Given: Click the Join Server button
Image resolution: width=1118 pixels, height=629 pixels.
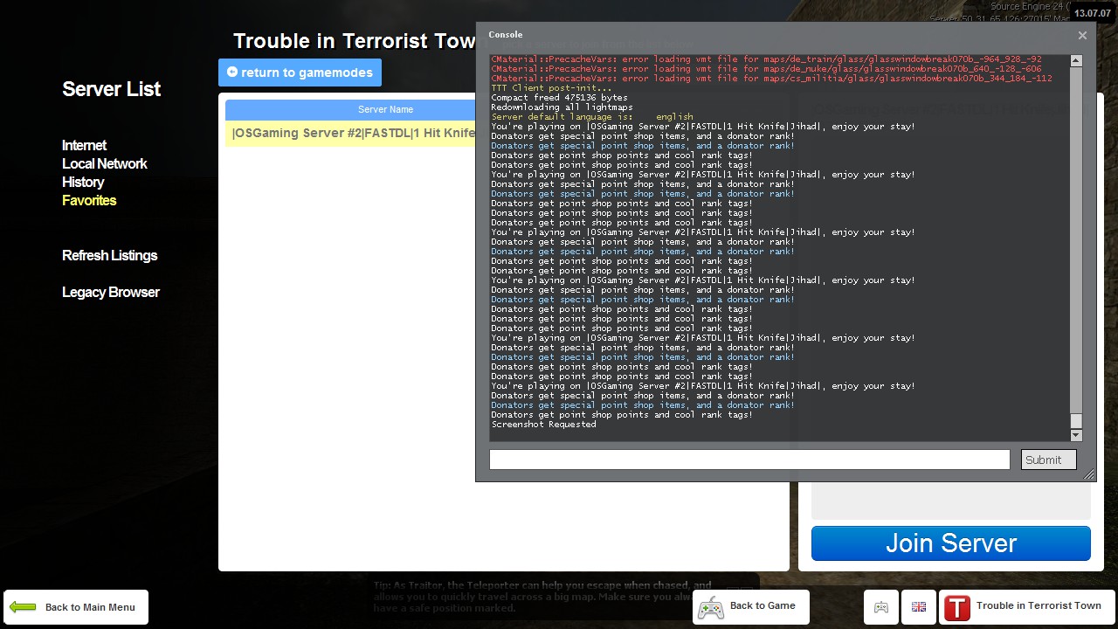Looking at the screenshot, I should pyautogui.click(x=950, y=543).
